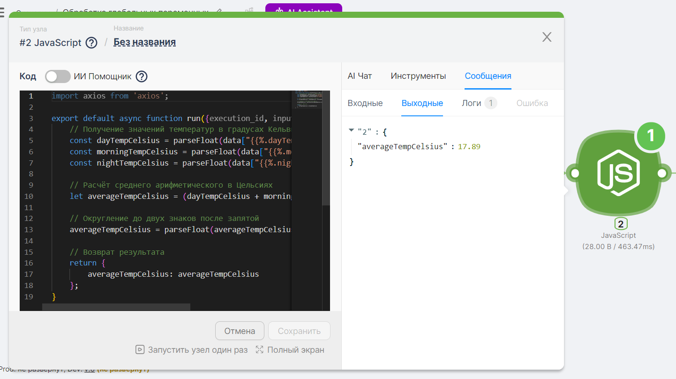Open the Входные messages tab
The image size is (676, 379).
[x=365, y=103]
